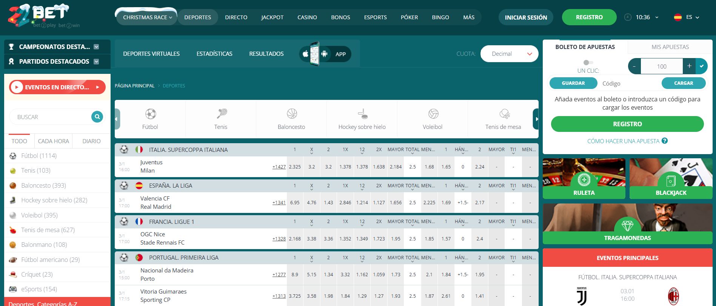Open the Cuota Decimal dropdown
Screen dimensions: 716x306
[509, 54]
